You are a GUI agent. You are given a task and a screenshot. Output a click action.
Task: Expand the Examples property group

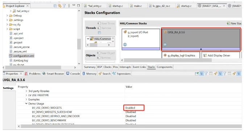click(x=26, y=99)
